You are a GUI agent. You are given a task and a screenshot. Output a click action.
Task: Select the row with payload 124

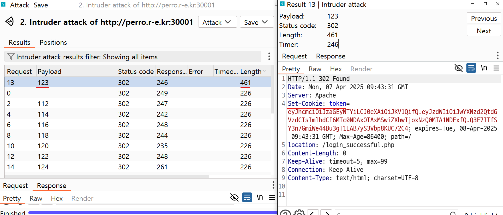click(x=138, y=167)
